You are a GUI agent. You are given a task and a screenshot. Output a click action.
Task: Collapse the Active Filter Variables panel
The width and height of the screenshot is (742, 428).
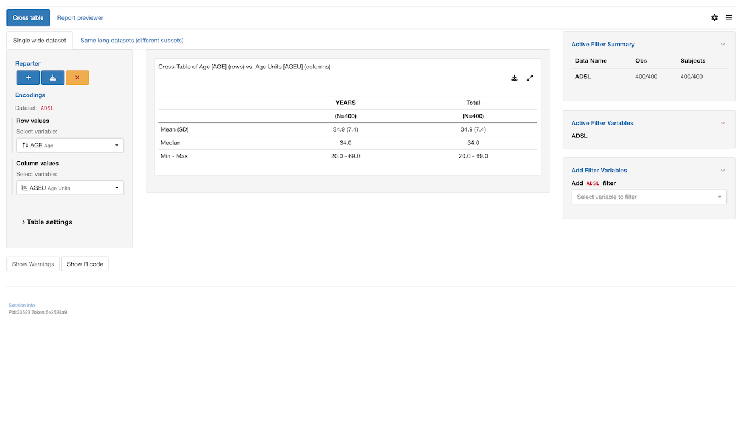[x=722, y=123]
